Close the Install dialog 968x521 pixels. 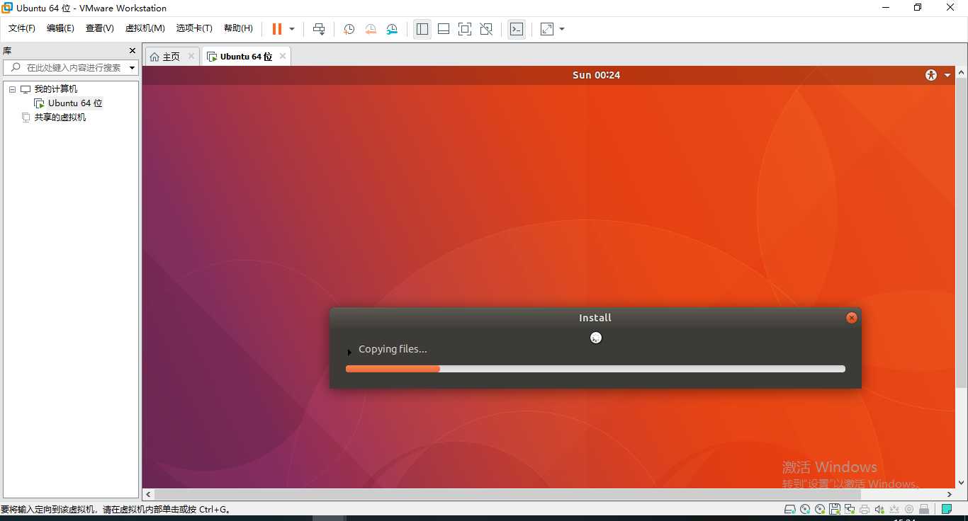coord(852,318)
